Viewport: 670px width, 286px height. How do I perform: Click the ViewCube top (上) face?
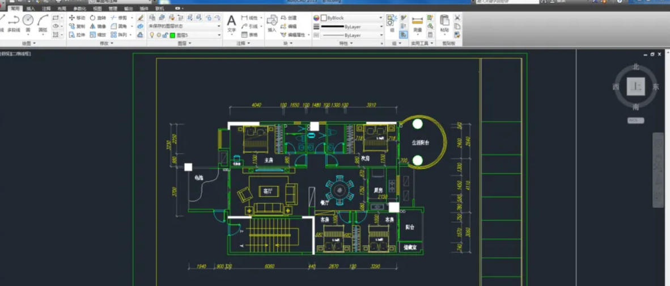[x=636, y=87]
